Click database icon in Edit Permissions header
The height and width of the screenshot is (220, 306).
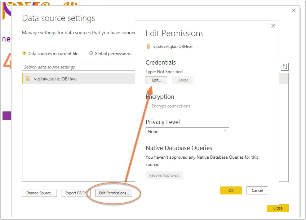coord(148,46)
